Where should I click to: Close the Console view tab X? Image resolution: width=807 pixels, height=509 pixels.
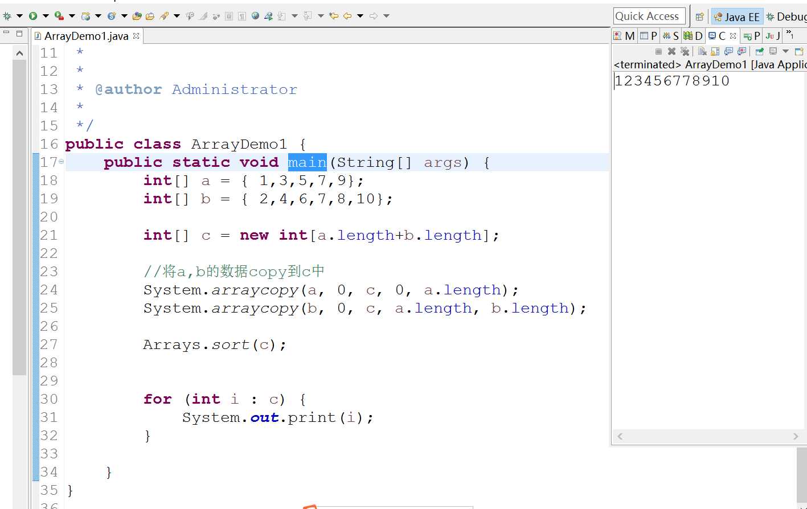(x=733, y=36)
